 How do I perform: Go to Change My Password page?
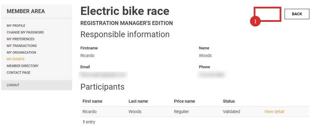[25, 32]
